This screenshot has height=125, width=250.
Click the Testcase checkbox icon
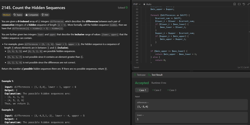(135, 75)
